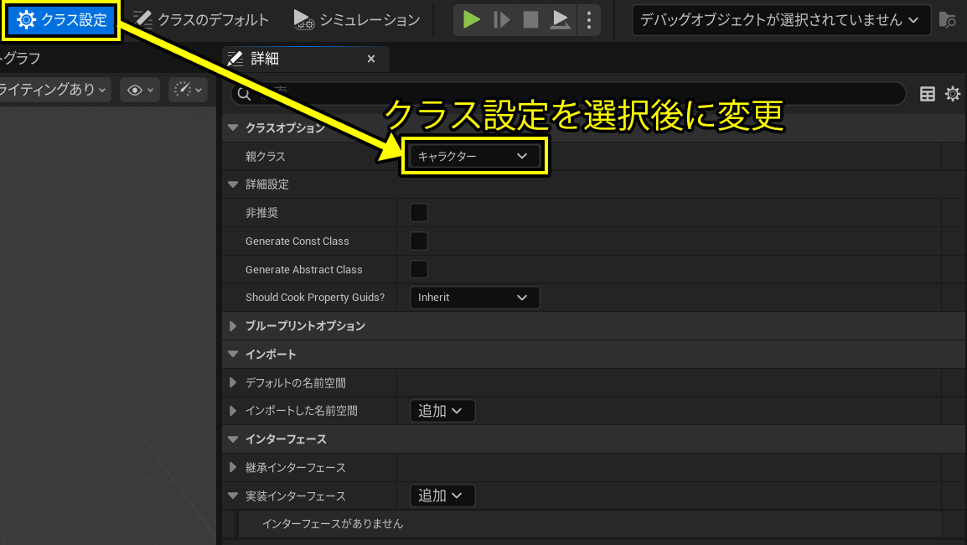
Task: Open the property matrix table icon
Action: (927, 94)
